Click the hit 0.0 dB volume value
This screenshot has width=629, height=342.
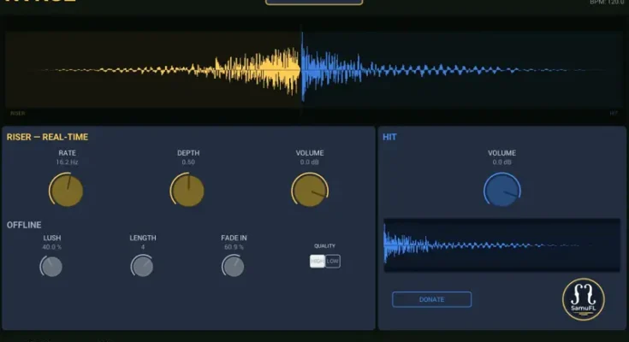501,162
